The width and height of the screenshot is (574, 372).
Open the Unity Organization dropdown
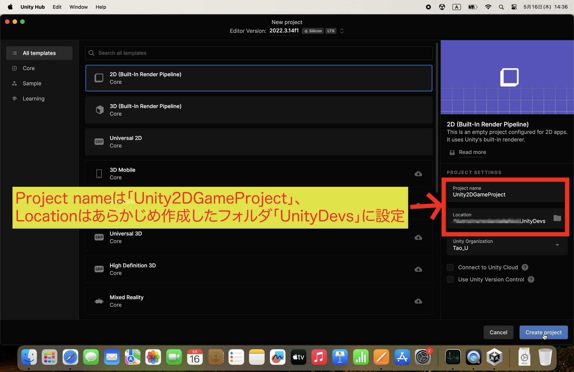[x=557, y=245]
